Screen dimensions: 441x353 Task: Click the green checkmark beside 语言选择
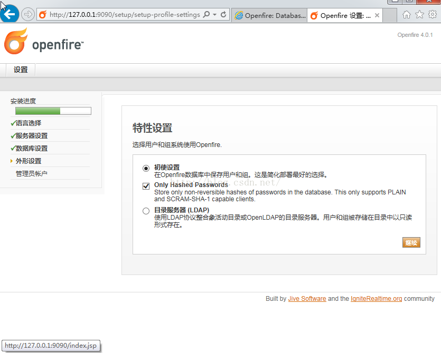tap(13, 123)
